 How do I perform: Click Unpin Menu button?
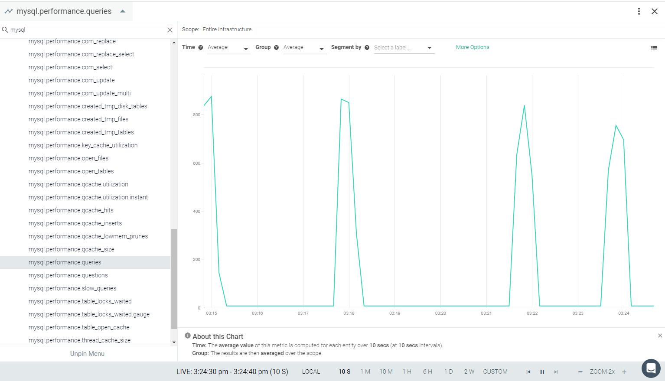tap(88, 354)
